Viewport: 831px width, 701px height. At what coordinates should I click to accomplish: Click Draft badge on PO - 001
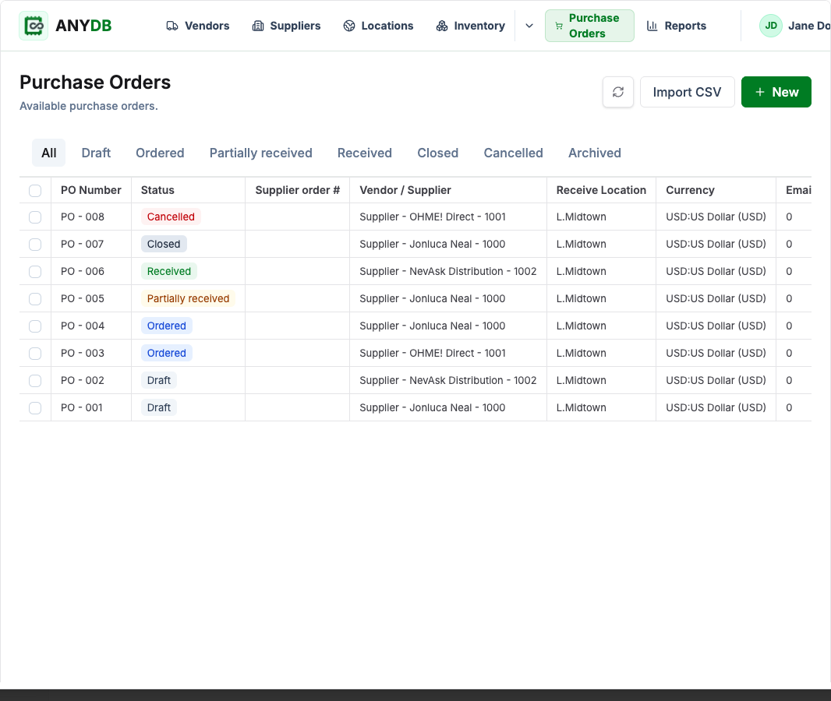coord(159,407)
